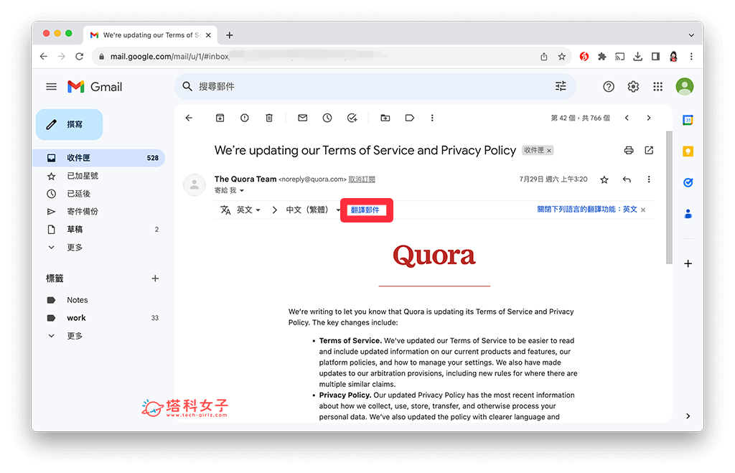Turn off translation for English link
735x473 pixels.
(587, 210)
